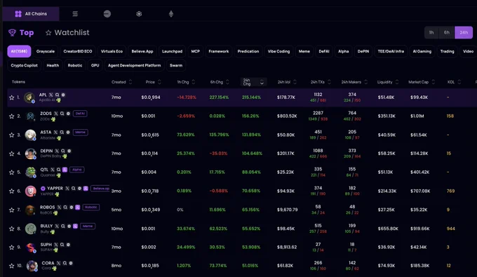Select the 24h timeframe
The width and height of the screenshot is (477, 277).
pyautogui.click(x=464, y=32)
